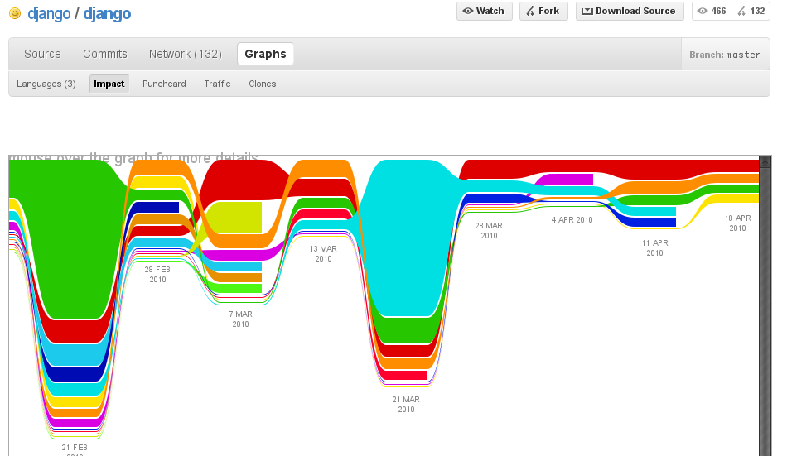The width and height of the screenshot is (787, 456).
Task: Click the download icon in Download Source
Action: 587,11
